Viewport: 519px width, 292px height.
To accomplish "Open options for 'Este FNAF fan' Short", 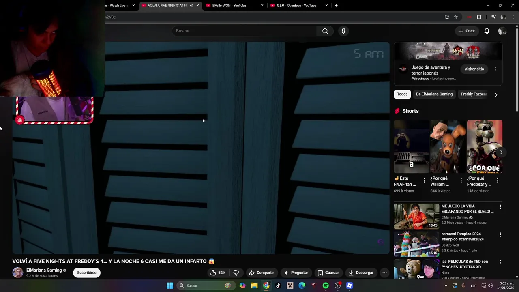I will [424, 180].
